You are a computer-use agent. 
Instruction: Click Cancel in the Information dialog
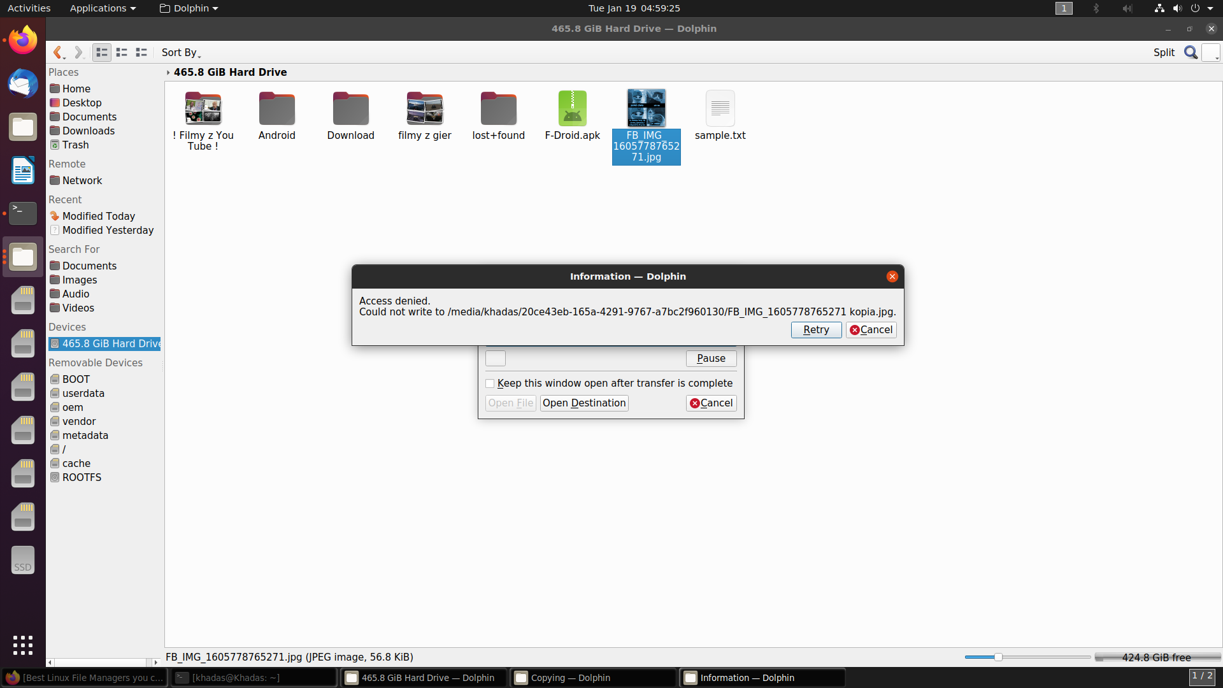click(x=871, y=329)
